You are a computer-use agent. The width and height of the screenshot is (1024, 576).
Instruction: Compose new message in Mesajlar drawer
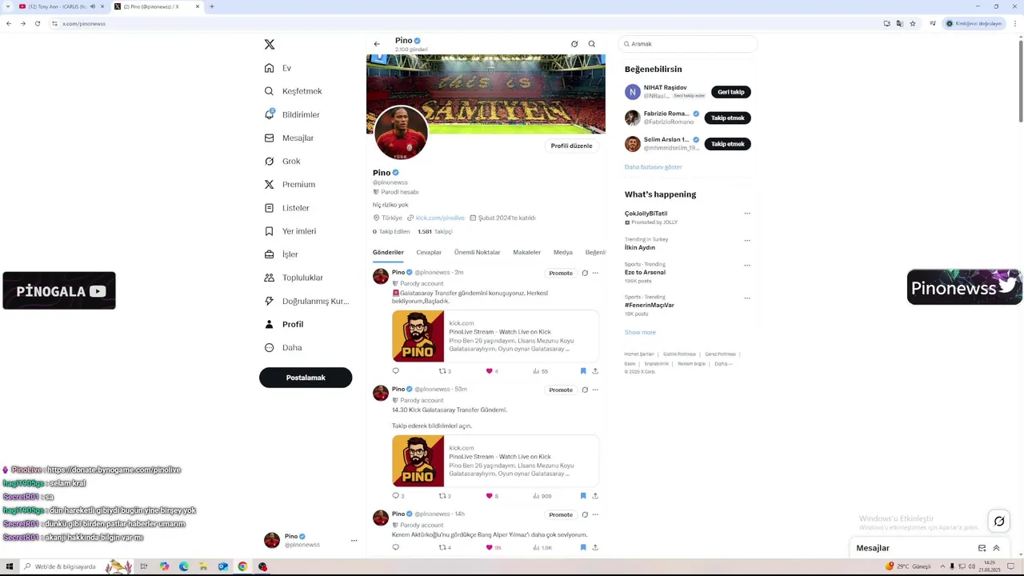click(982, 548)
